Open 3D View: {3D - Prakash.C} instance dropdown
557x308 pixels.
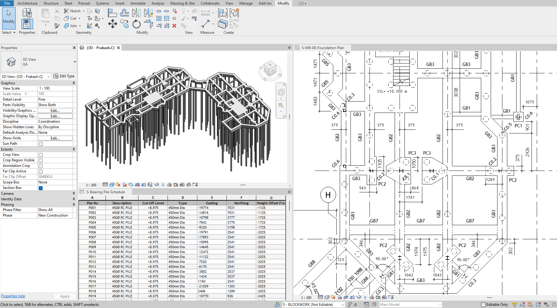48,76
